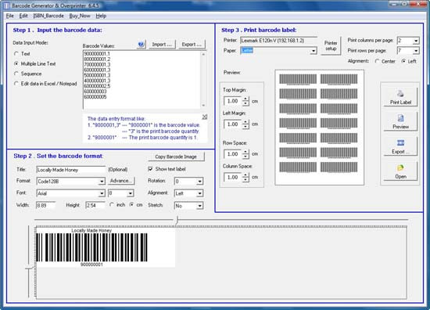
Task: Click the barcode line 600000003
Action: pyautogui.click(x=95, y=92)
